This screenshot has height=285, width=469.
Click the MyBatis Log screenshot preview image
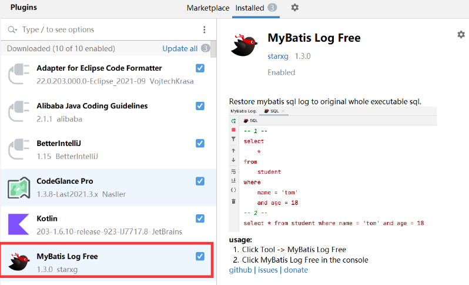333,170
